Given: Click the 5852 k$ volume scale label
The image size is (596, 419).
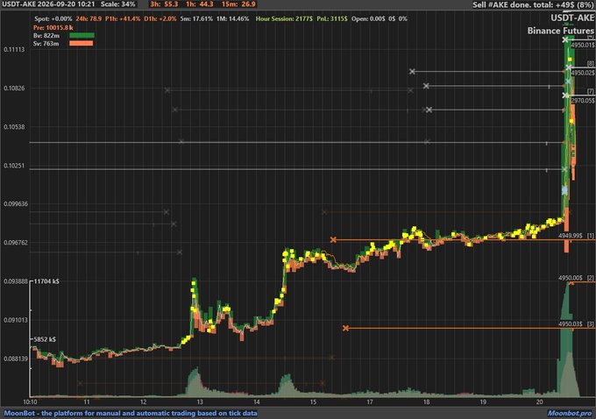Looking at the screenshot, I should click(45, 339).
